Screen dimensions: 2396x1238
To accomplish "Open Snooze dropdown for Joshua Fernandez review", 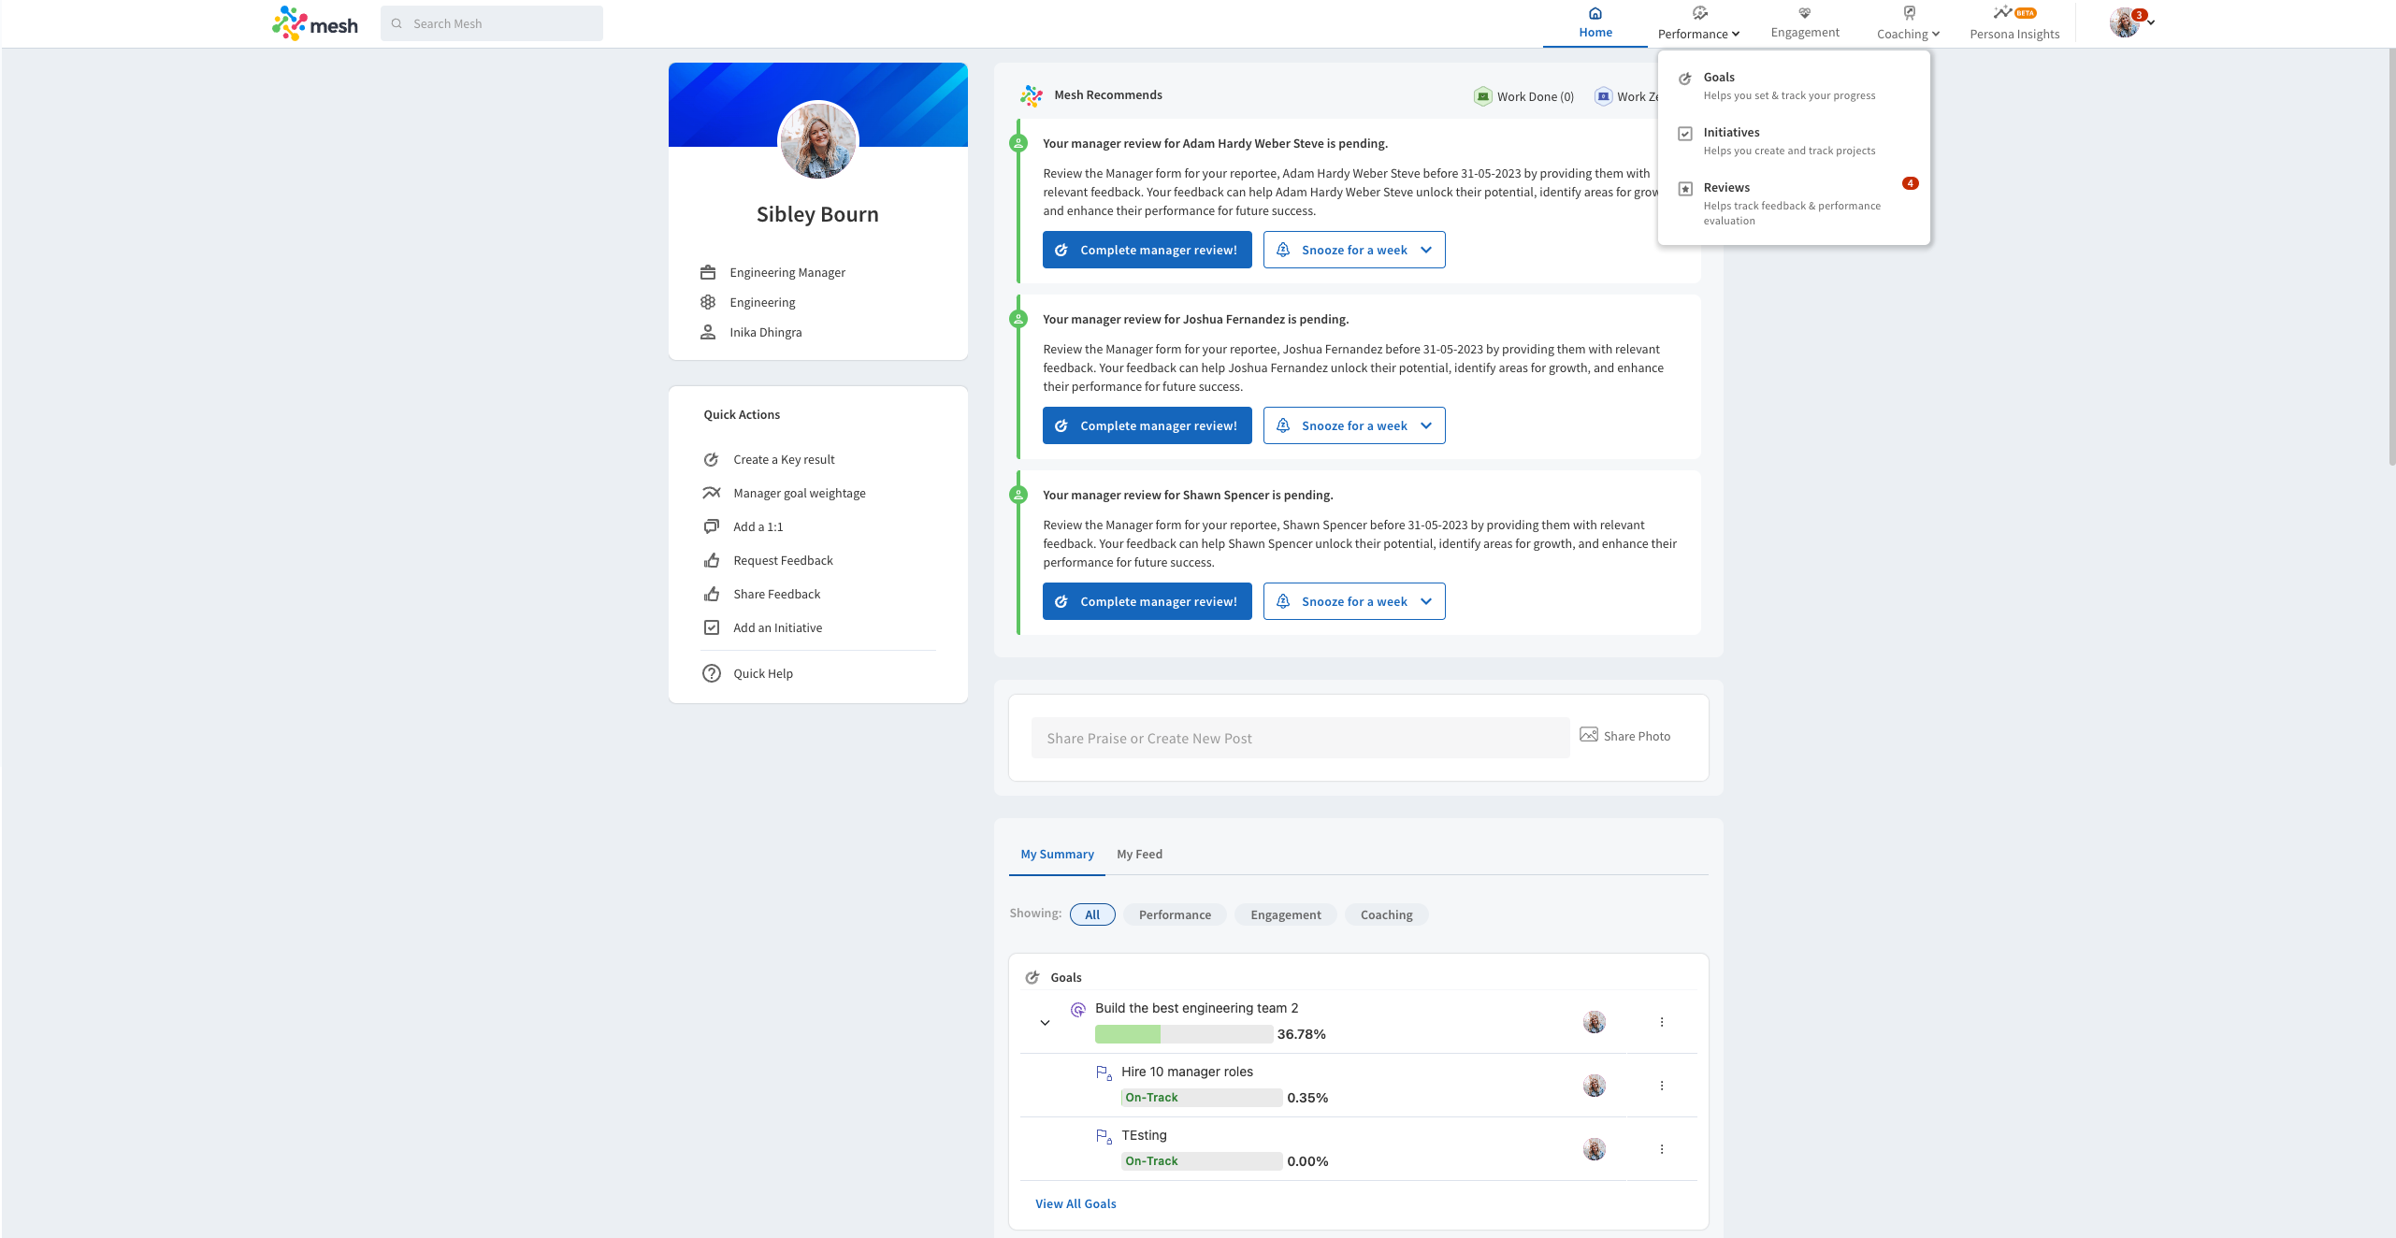I will click(x=1425, y=425).
